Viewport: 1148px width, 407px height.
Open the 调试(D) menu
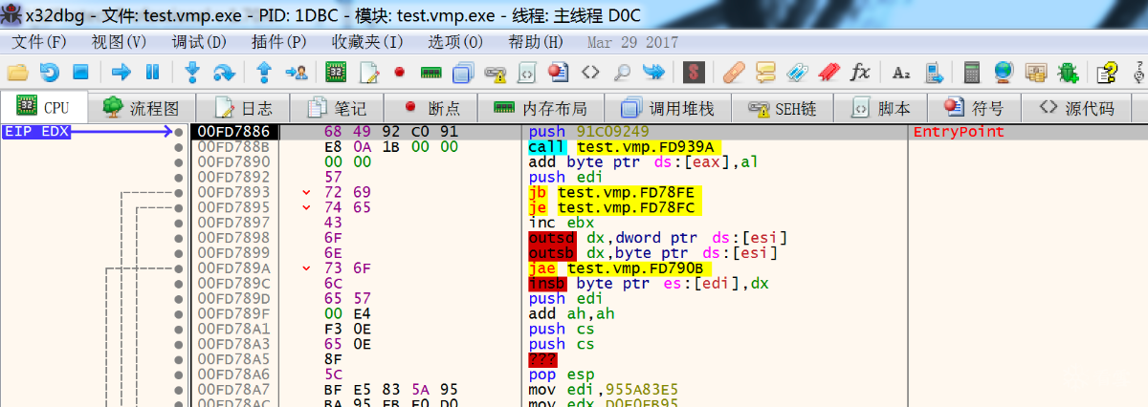click(199, 42)
